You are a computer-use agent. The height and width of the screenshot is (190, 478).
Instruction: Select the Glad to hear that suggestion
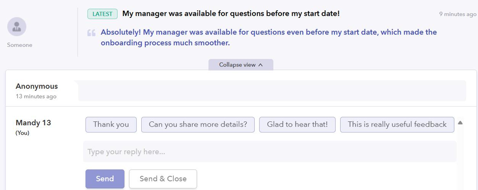(x=297, y=124)
